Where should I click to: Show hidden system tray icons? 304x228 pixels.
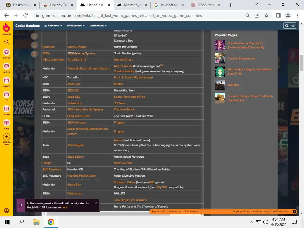251,222
